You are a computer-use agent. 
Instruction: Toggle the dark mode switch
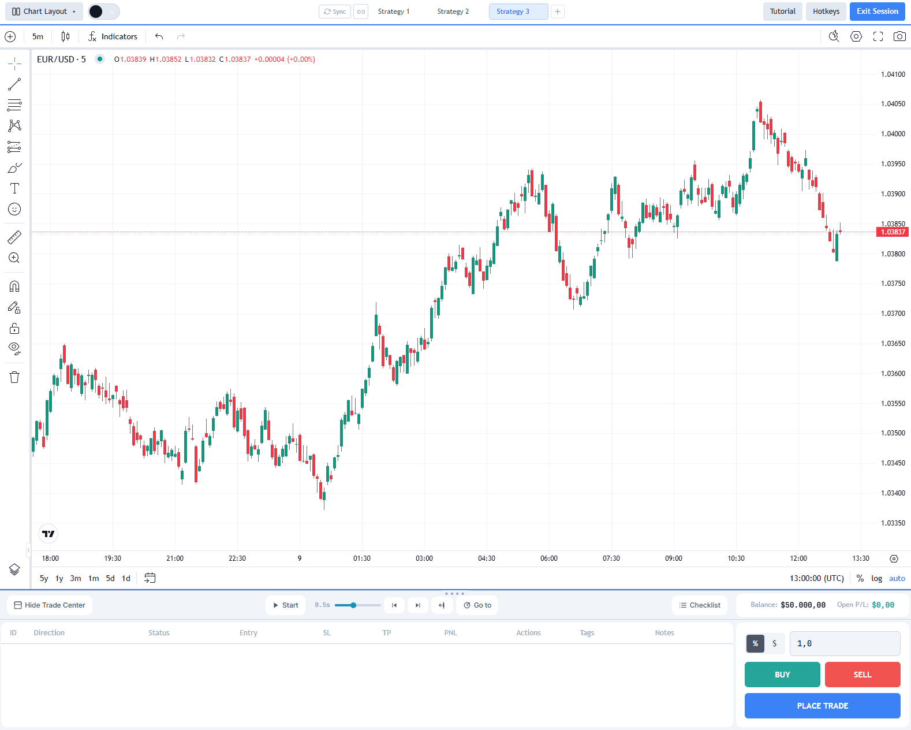(x=104, y=12)
